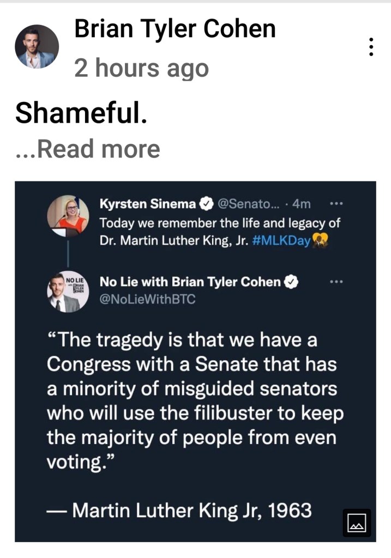Screen dimensions: 391x558
Task: Click the MLK emoji after the hashtag
Action: 321,240
